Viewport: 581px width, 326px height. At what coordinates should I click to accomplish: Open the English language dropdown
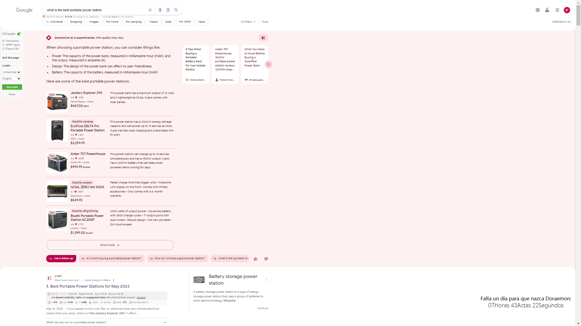12,79
